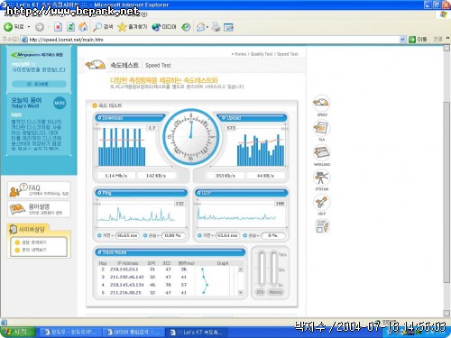Click the Memory usage meter bar
The image size is (451, 338).
click(274, 269)
